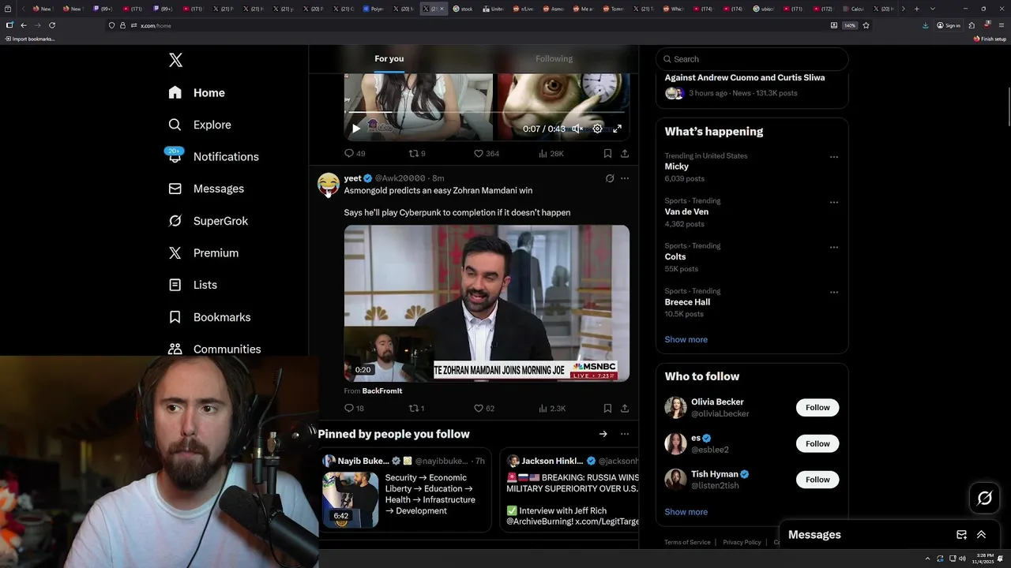The width and height of the screenshot is (1011, 568).
Task: Open Explore from sidebar
Action: (x=201, y=125)
